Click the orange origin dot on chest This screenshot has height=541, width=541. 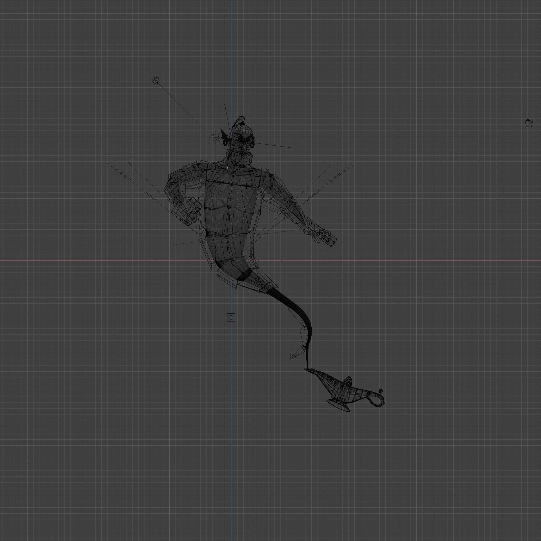click(227, 168)
